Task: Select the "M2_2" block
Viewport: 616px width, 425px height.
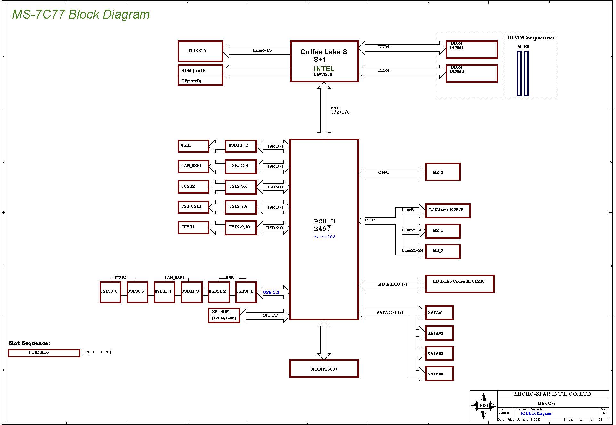Action: [443, 251]
